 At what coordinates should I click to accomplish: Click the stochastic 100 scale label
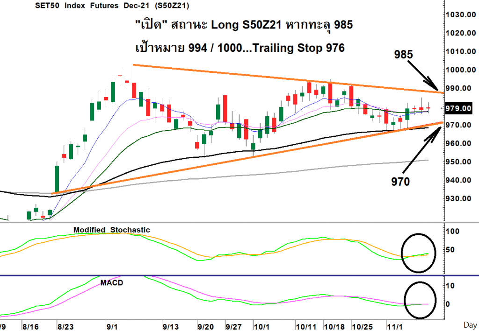point(452,232)
